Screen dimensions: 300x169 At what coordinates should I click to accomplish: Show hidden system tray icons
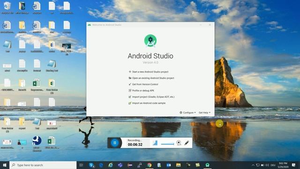click(253, 165)
